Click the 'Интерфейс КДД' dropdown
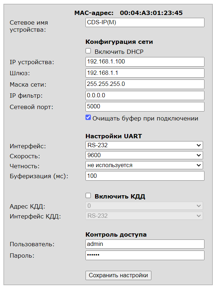This screenshot has height=289, width=218. pos(144,216)
